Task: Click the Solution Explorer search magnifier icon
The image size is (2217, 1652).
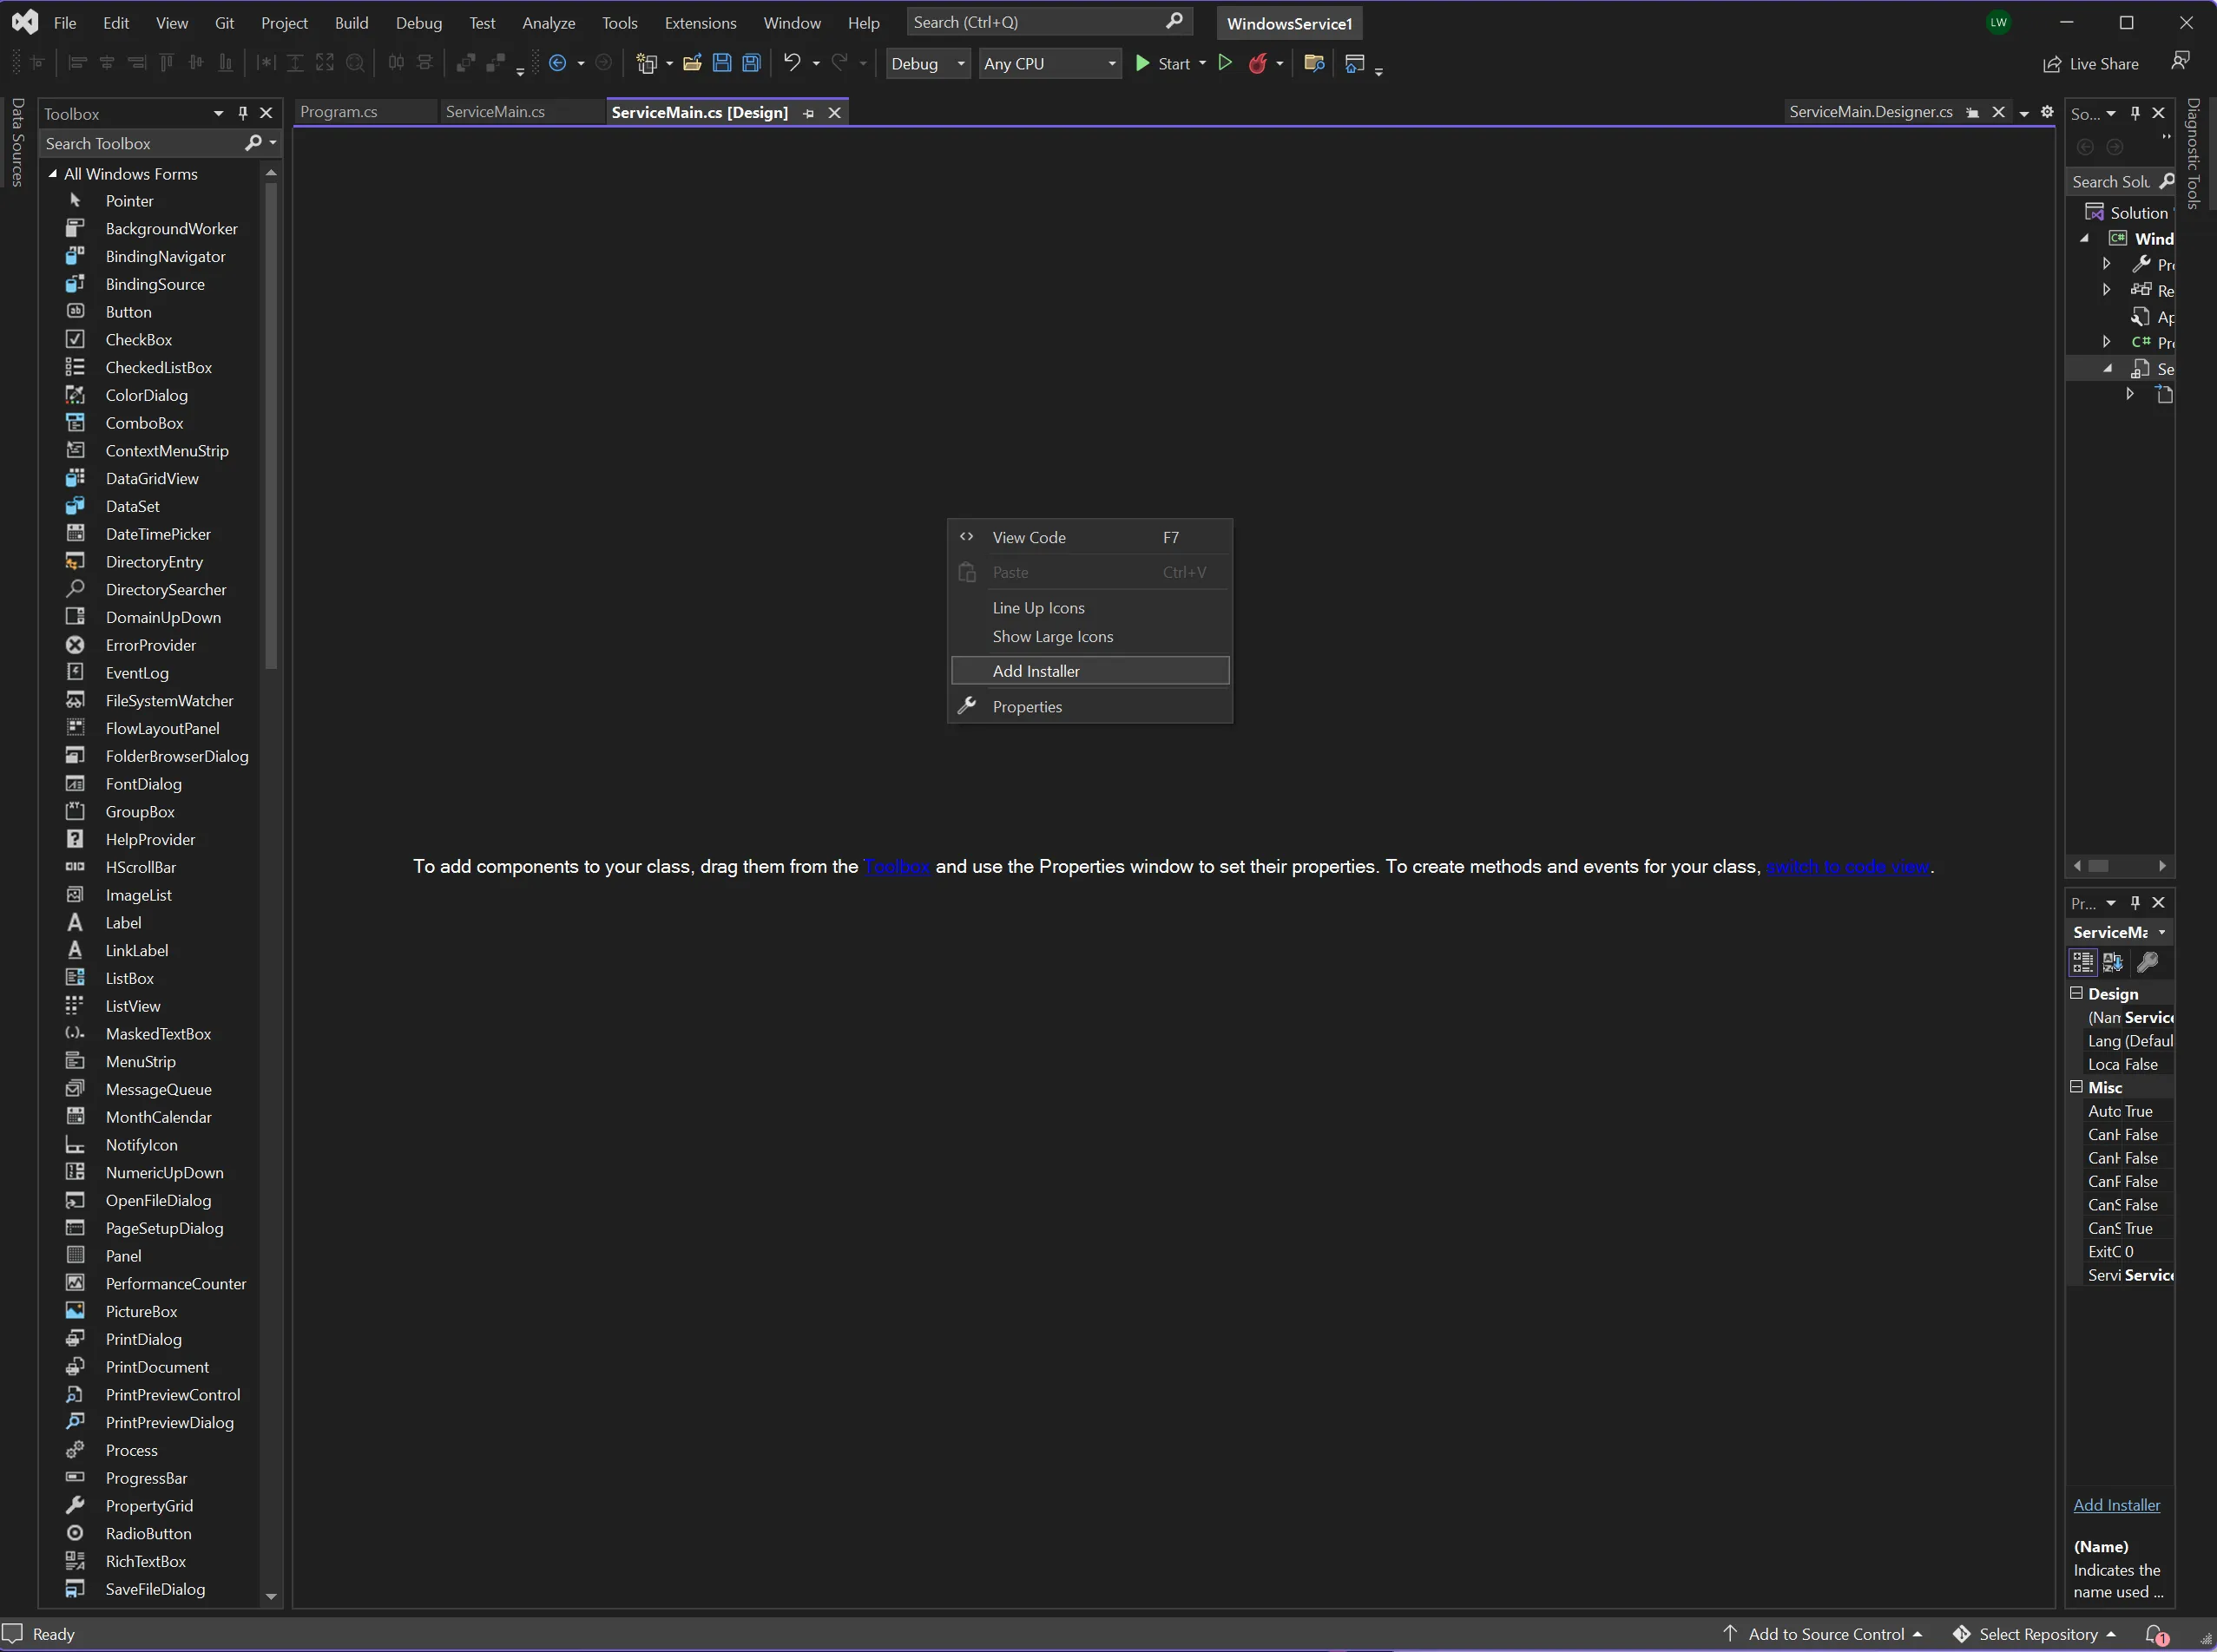Action: 2166,181
